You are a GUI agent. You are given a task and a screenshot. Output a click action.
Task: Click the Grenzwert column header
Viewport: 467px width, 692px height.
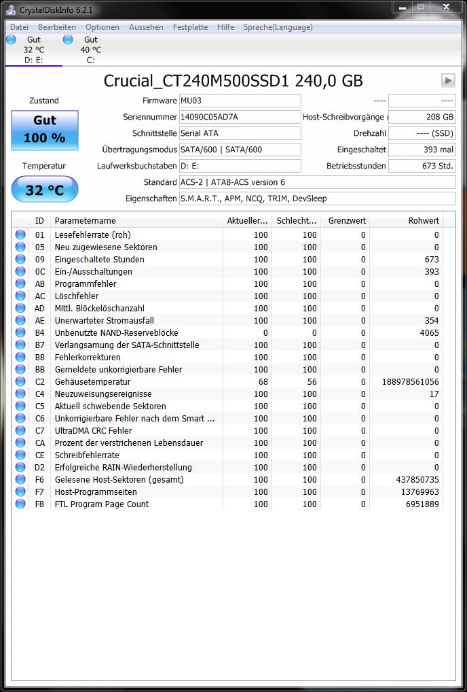[x=345, y=221]
